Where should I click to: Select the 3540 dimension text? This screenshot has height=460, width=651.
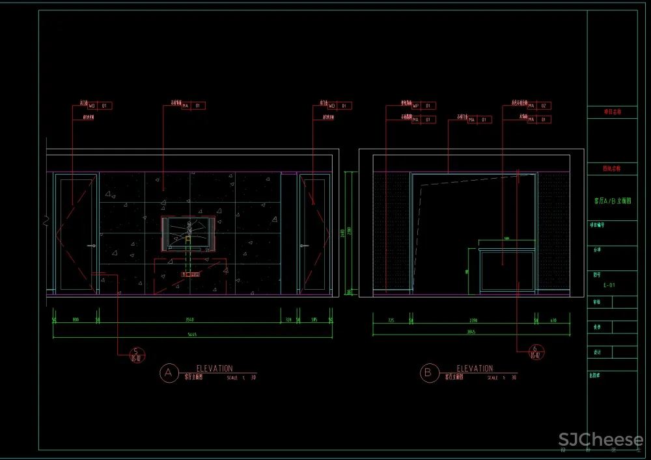(x=189, y=320)
